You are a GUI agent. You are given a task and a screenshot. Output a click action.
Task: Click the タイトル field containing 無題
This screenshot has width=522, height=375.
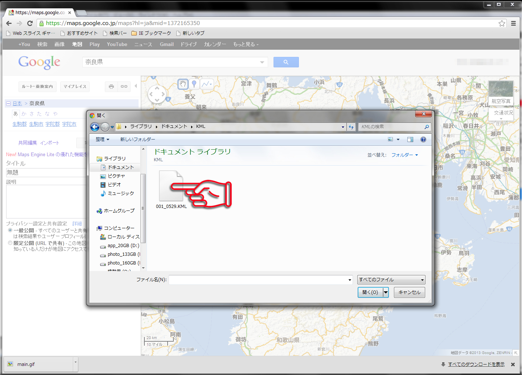click(x=46, y=172)
